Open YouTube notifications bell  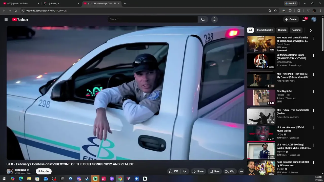304,19
